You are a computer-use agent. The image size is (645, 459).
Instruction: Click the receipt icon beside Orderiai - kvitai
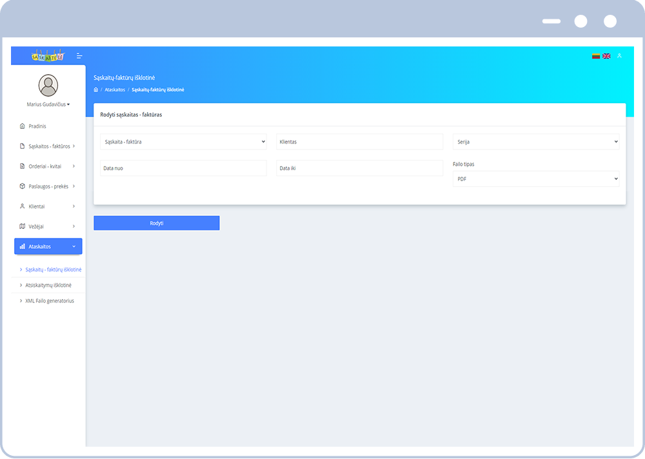point(22,166)
